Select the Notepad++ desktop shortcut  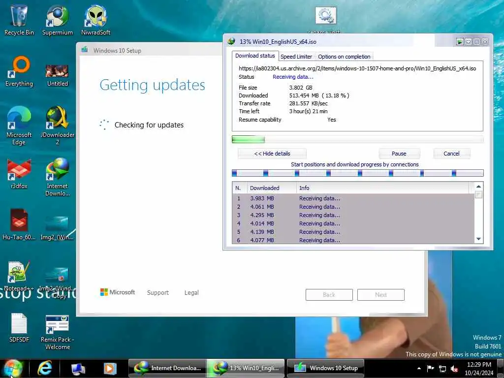pos(18,276)
